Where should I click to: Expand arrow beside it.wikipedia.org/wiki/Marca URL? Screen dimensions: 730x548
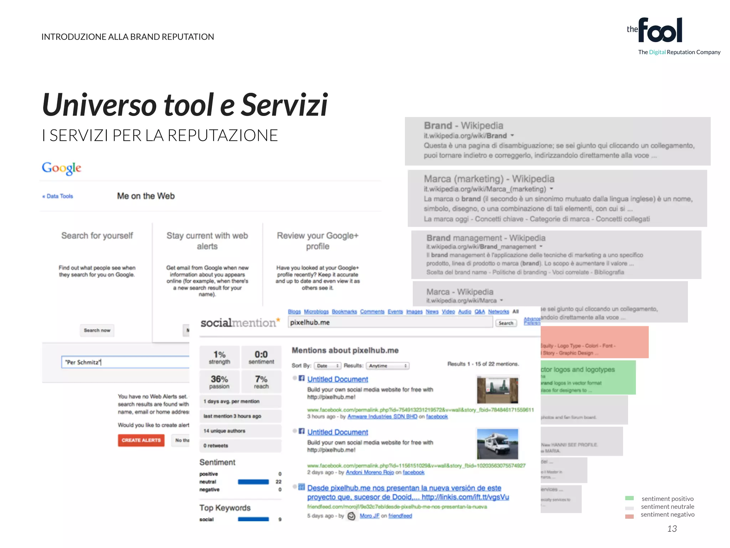[x=502, y=300]
